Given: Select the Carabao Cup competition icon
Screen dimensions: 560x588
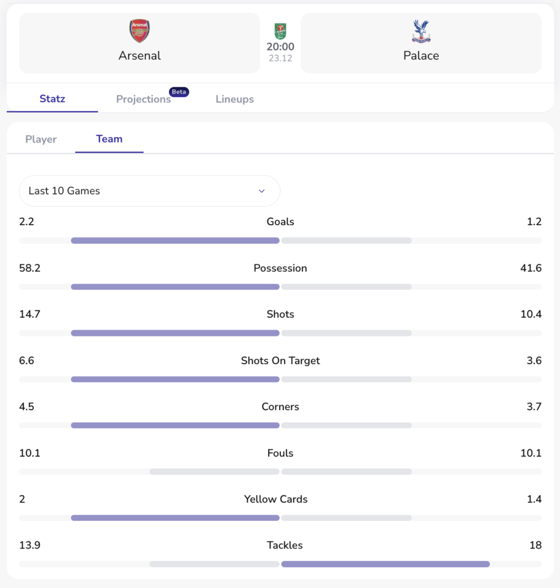Looking at the screenshot, I should (x=280, y=32).
